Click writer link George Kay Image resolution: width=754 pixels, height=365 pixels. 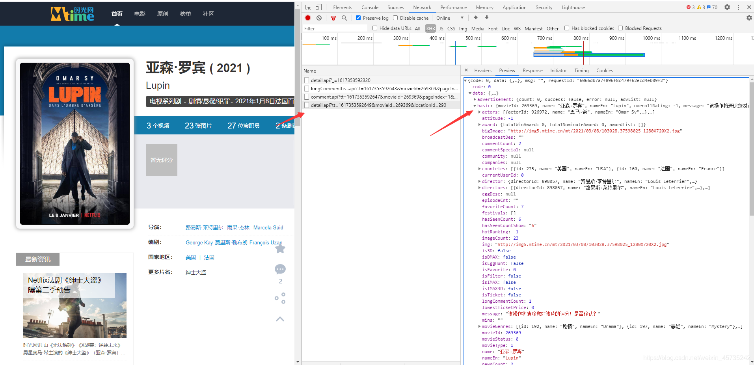point(199,242)
